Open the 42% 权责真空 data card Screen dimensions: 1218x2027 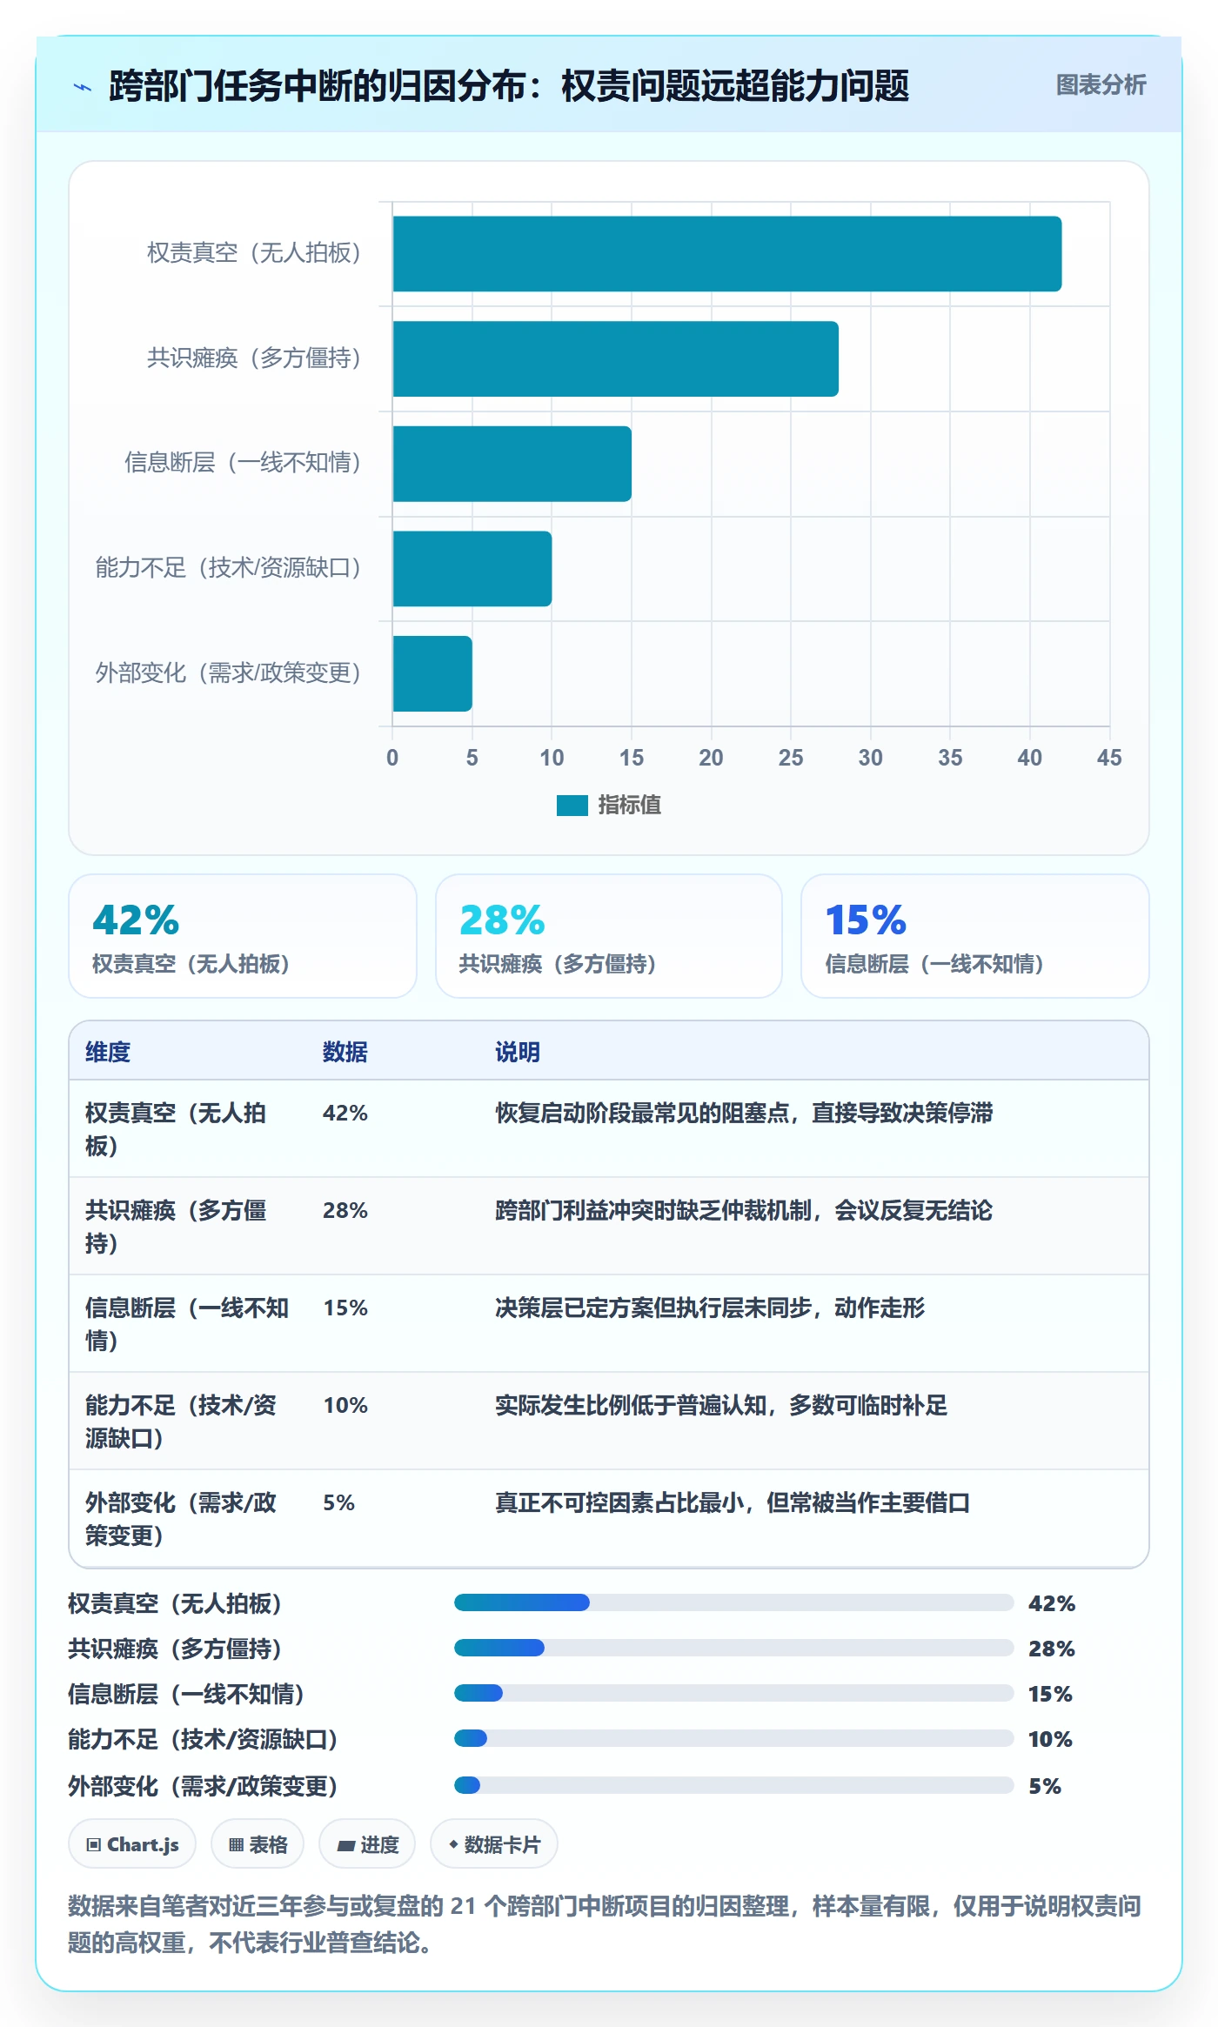[x=243, y=936]
